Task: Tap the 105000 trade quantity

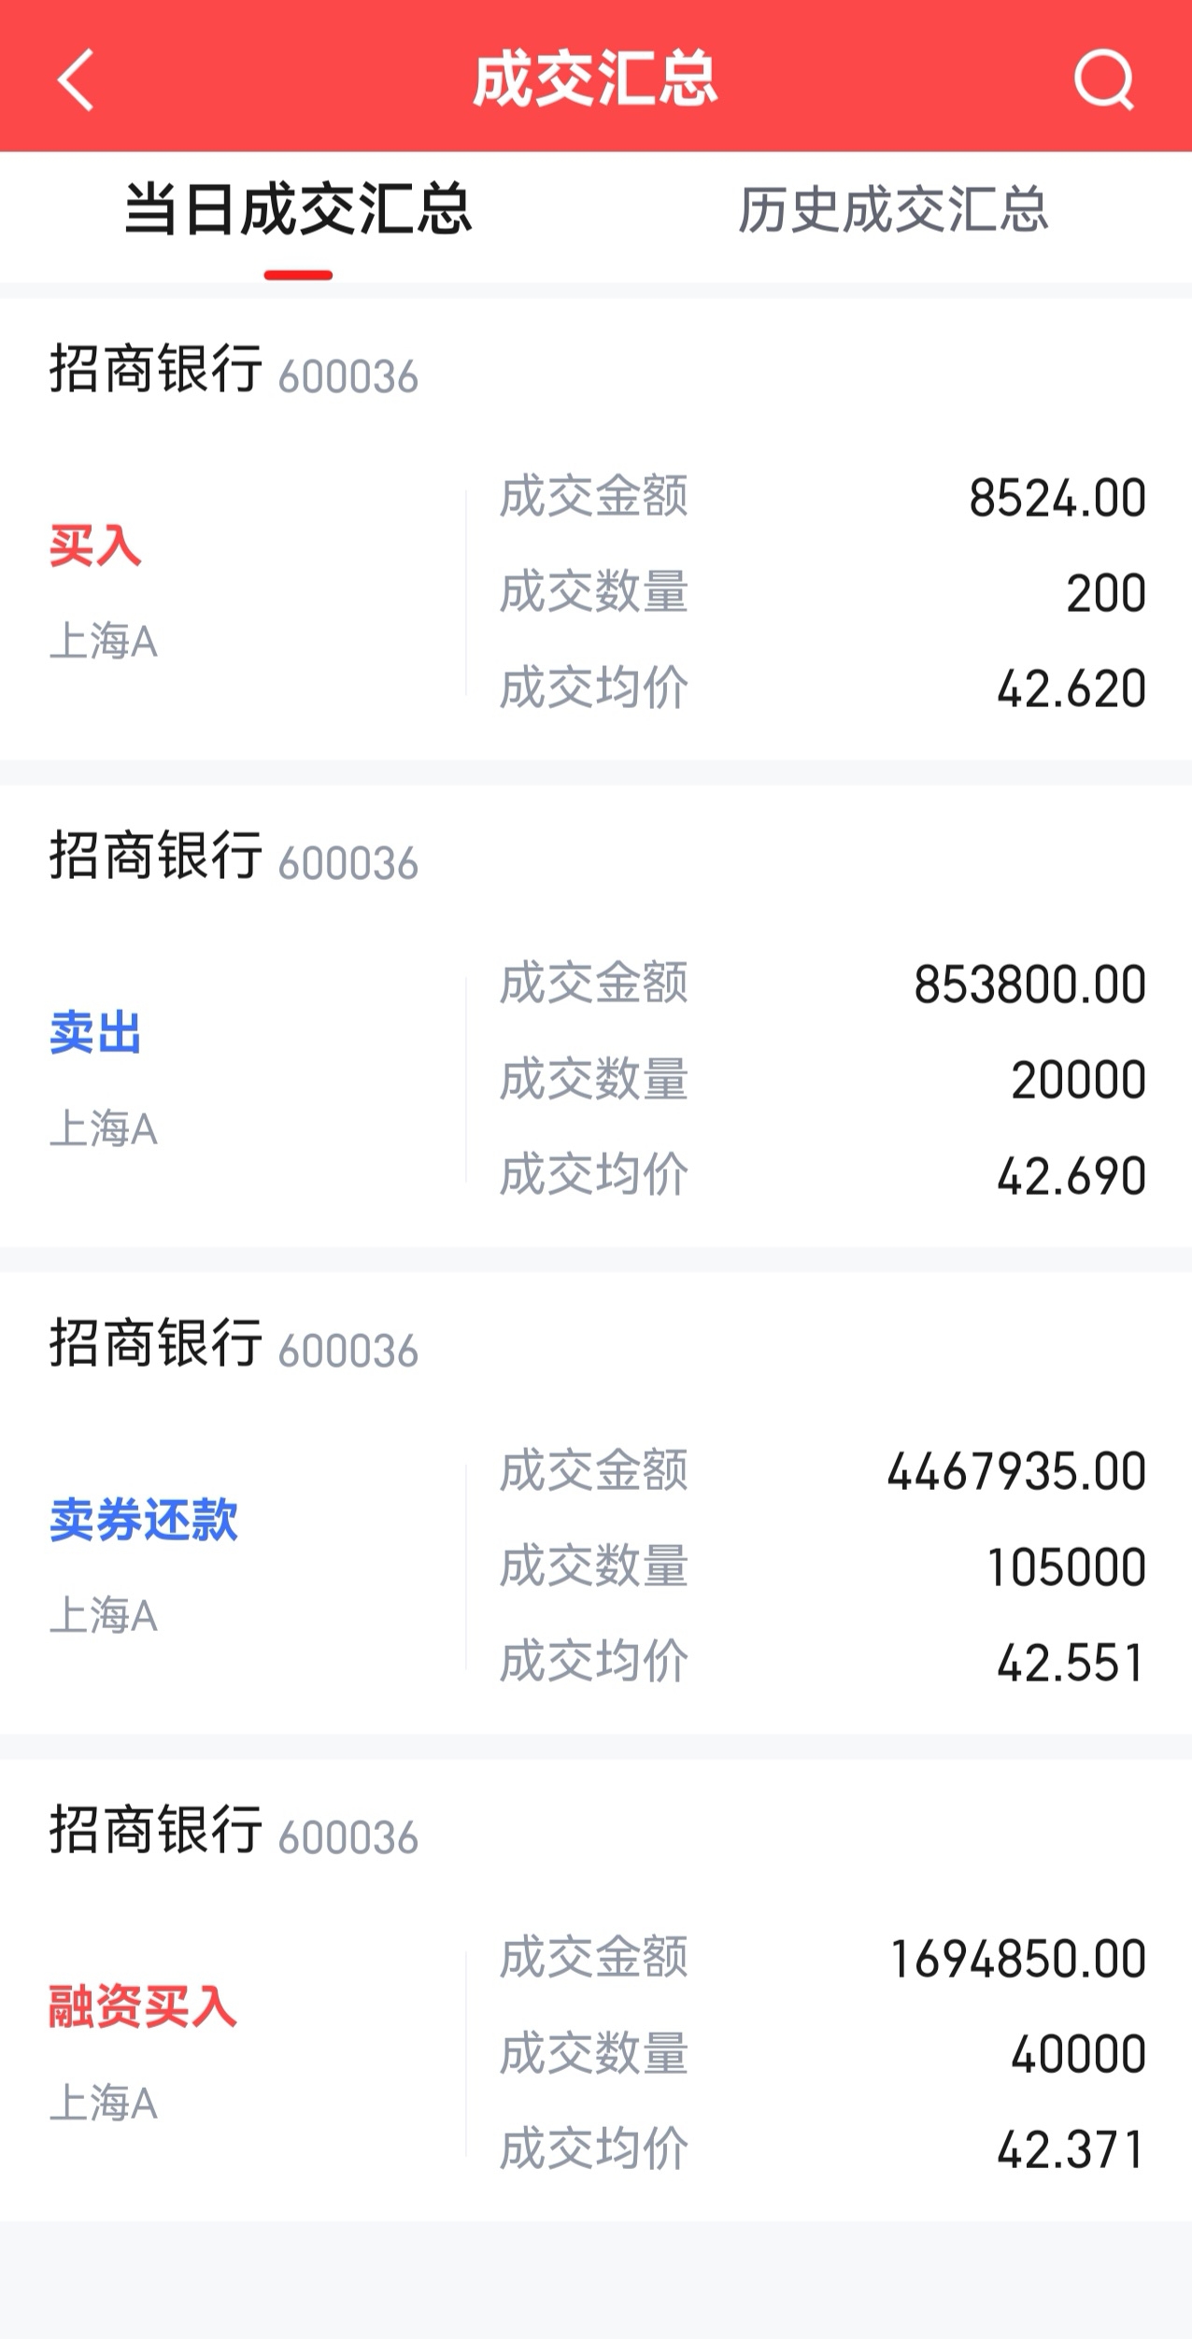Action: [x=1067, y=1567]
